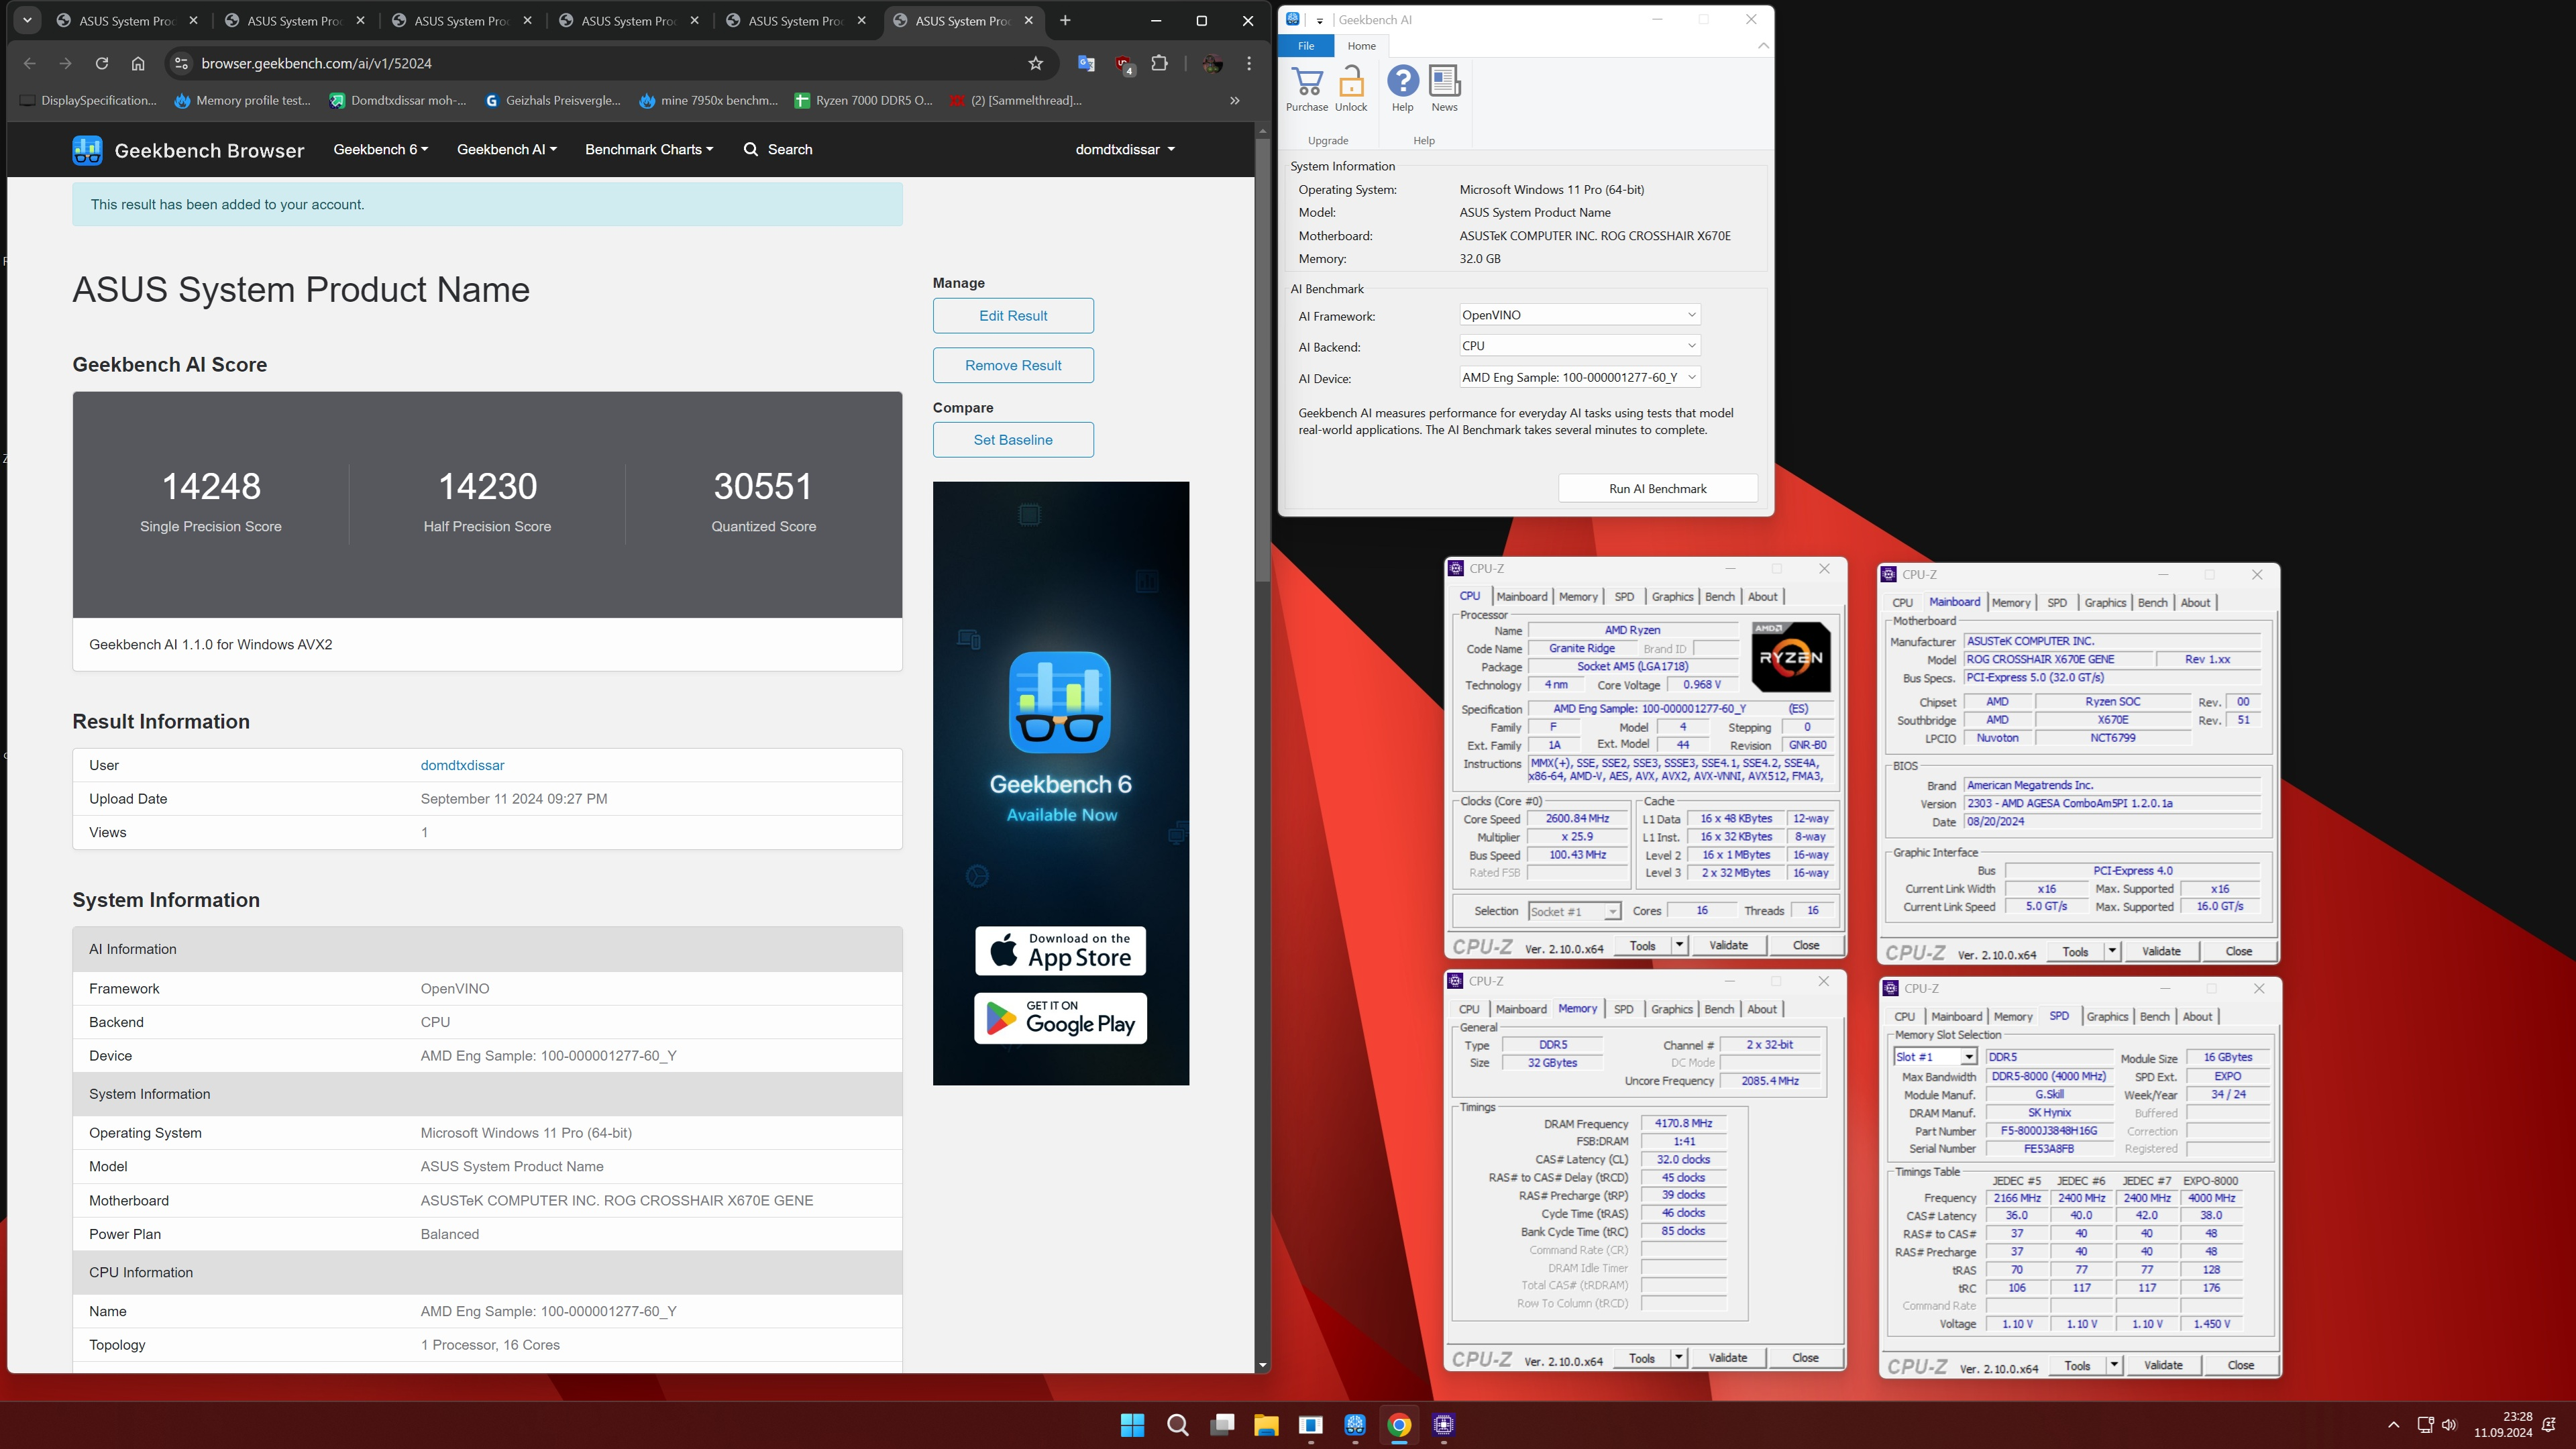2576x1449 pixels.
Task: Click Search in the Geekbench nav bar
Action: (x=778, y=150)
